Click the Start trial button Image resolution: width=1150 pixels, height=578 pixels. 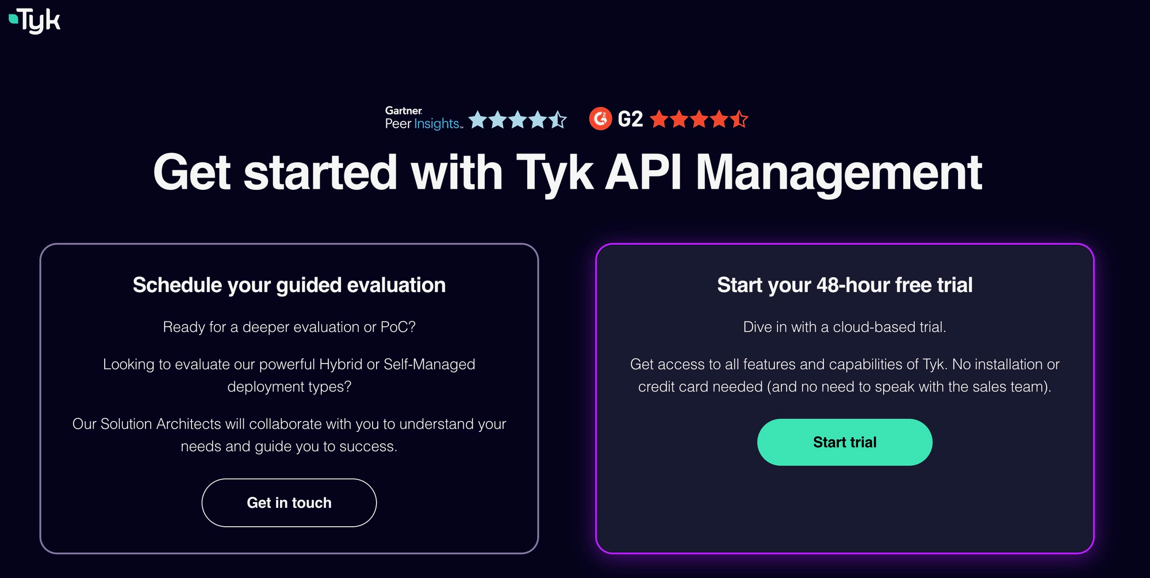click(845, 442)
